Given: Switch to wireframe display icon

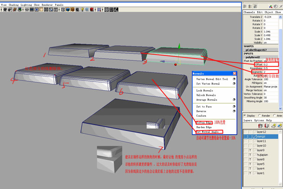Looking at the screenshot, I should [63, 9].
